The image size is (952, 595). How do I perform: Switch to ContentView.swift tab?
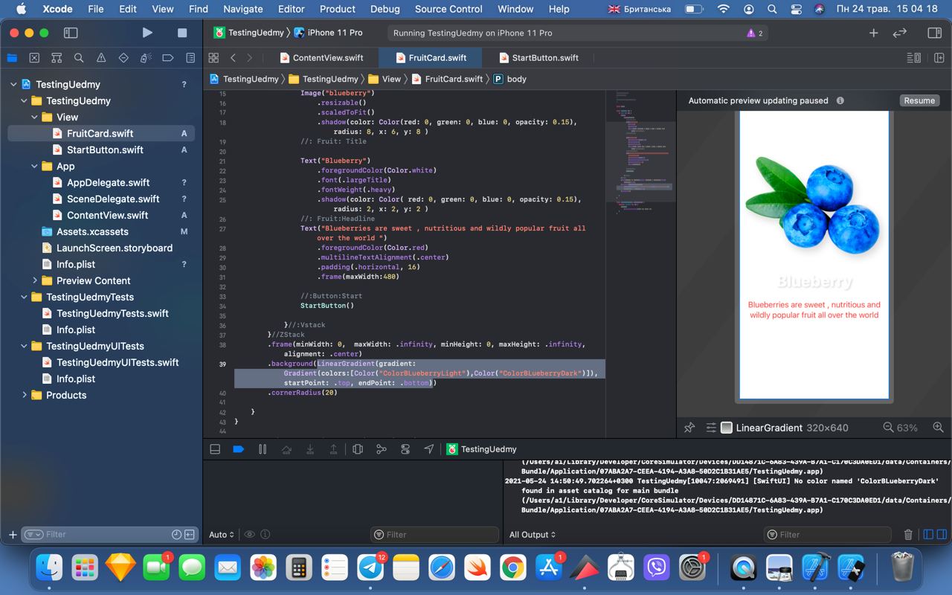tap(321, 58)
